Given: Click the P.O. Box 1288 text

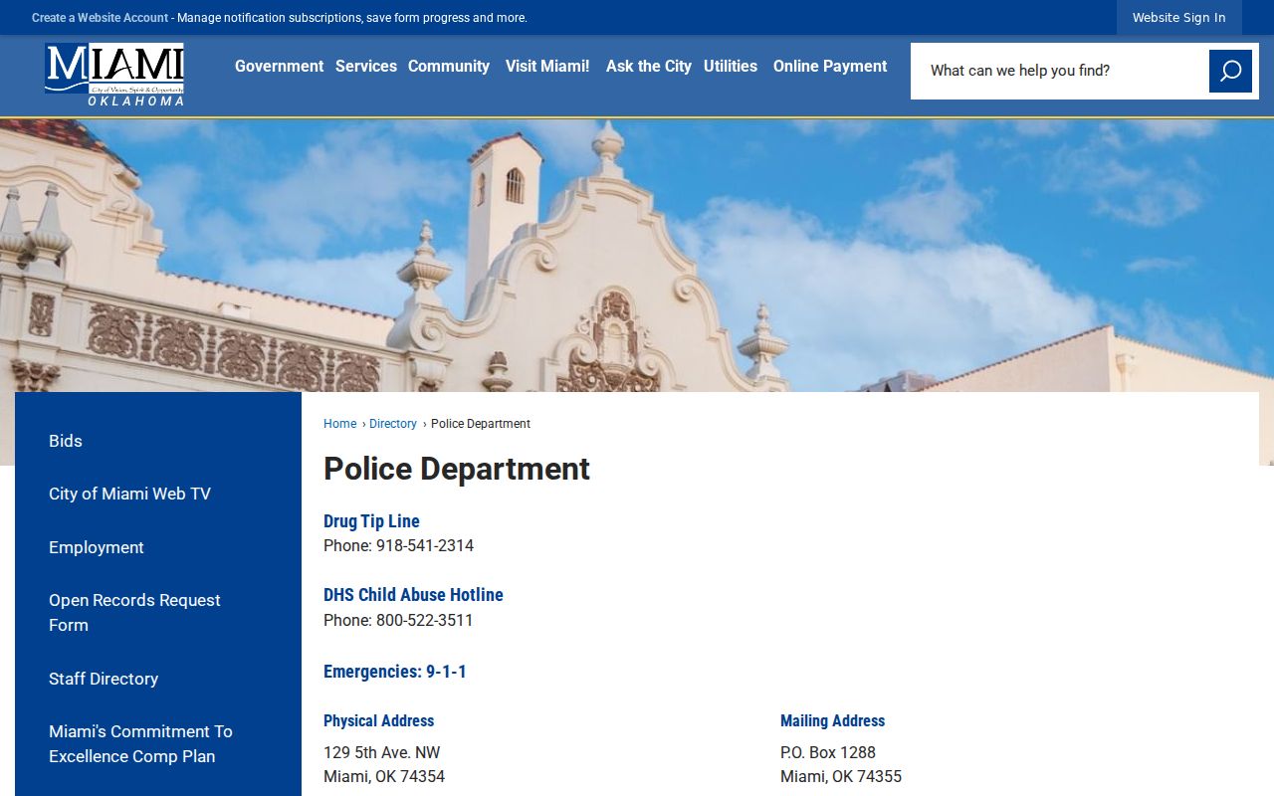Looking at the screenshot, I should point(828,753).
